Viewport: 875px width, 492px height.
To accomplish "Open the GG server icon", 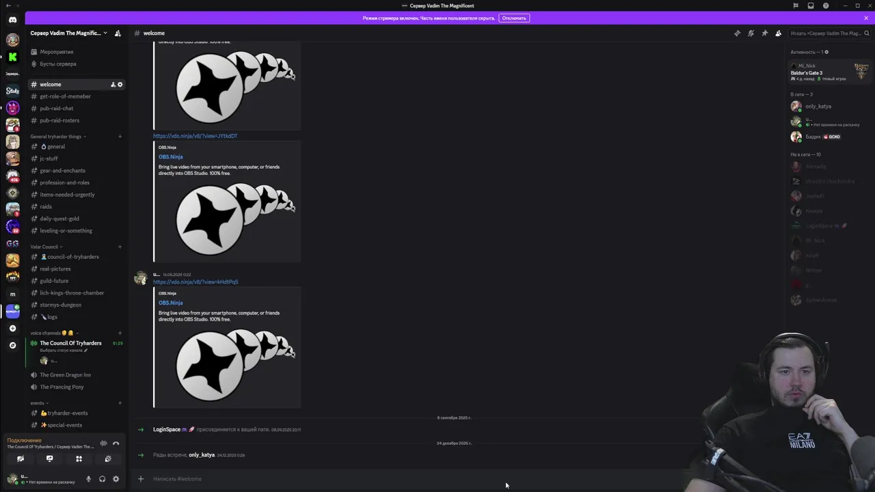I will click(x=12, y=243).
